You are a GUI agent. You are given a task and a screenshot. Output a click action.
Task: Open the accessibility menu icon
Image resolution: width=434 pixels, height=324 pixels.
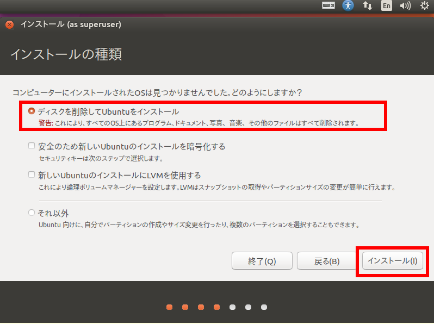point(348,5)
